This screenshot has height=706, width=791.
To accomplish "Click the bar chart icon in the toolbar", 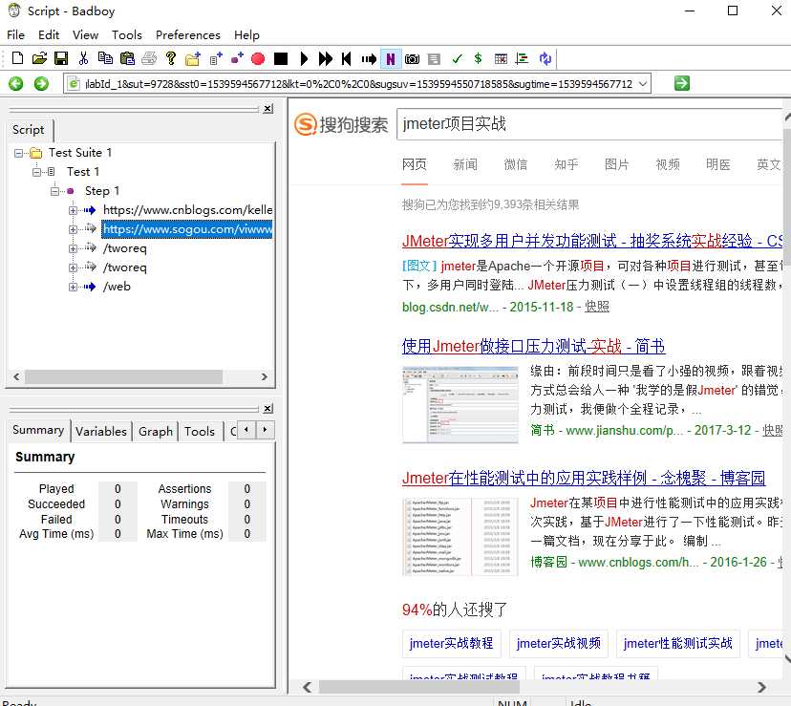I will [523, 59].
